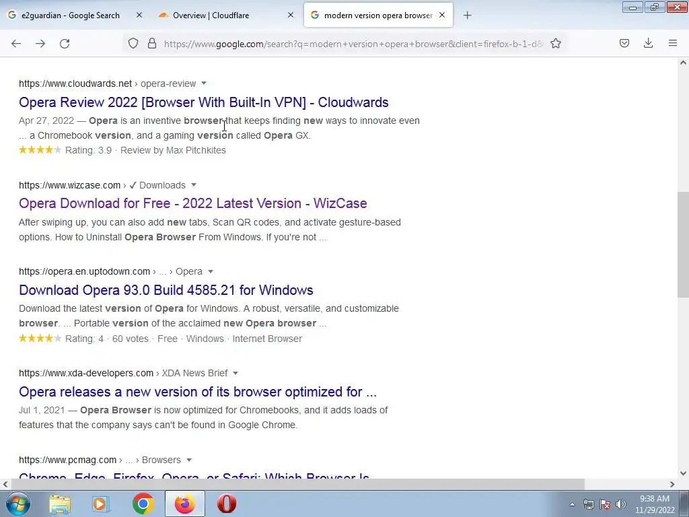This screenshot has width=689, height=517.
Task: Click the https://www.pcmag.com URL text
Action: tap(68, 460)
